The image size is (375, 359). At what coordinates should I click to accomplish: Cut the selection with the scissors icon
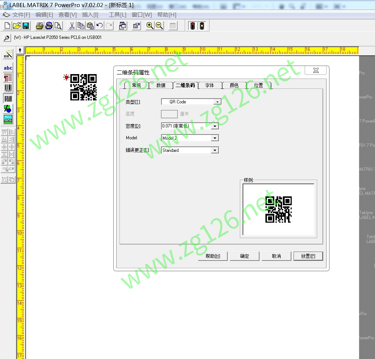click(x=72, y=26)
